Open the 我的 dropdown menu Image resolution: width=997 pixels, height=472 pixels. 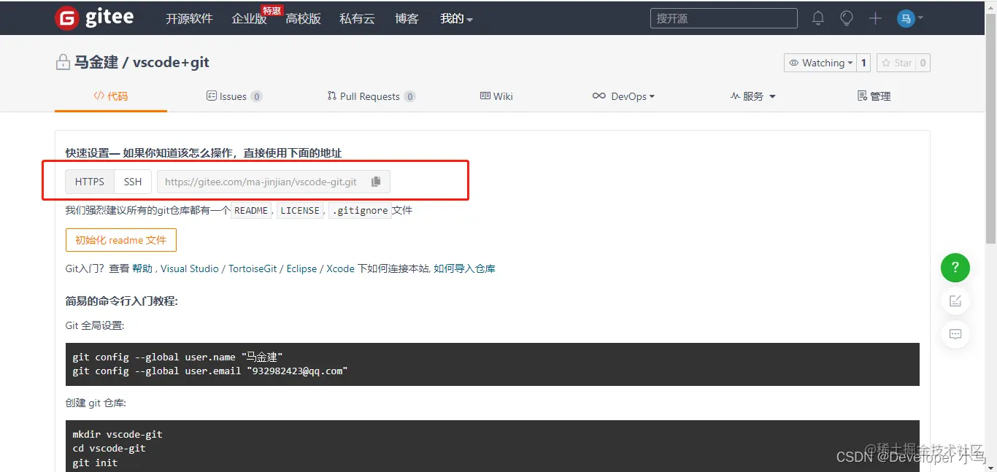click(x=456, y=19)
